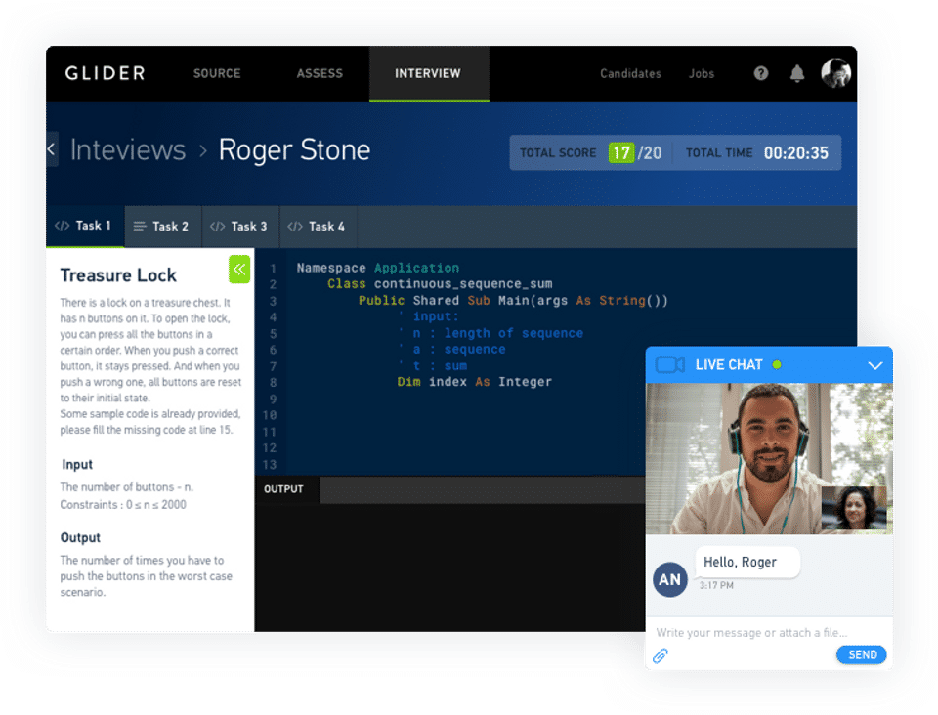Click the Input section heading

(77, 465)
